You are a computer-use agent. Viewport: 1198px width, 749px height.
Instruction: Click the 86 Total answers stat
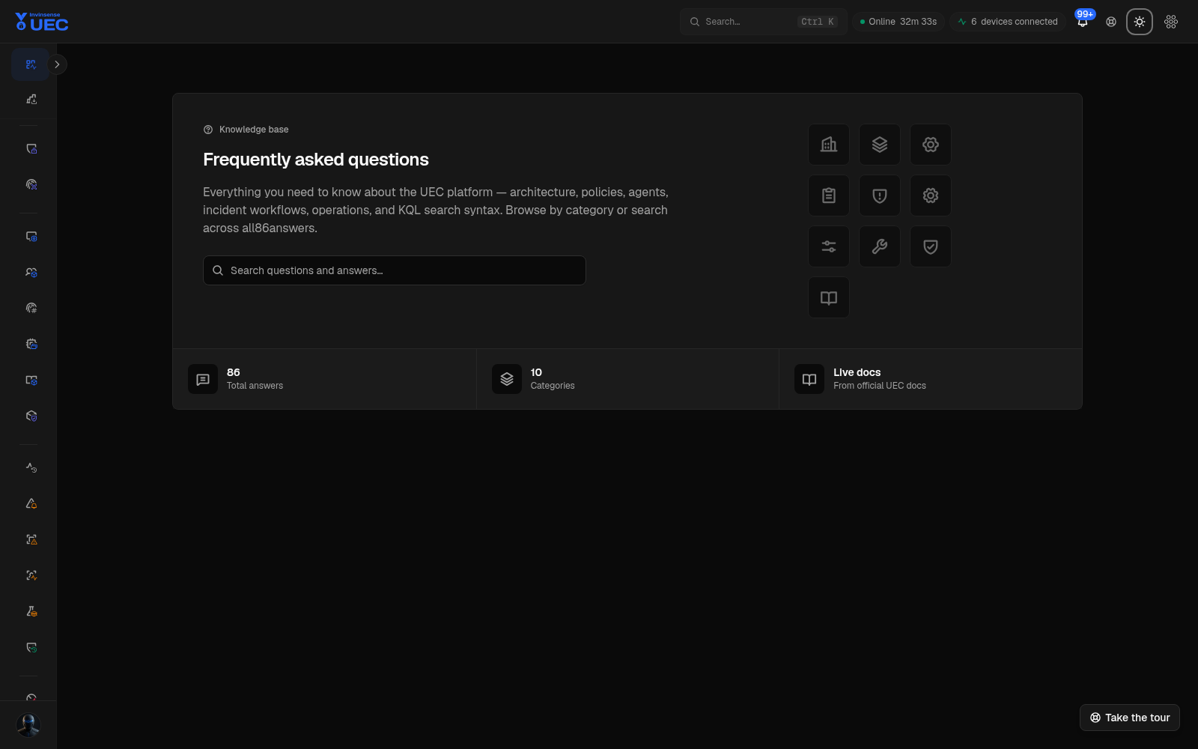tap(324, 379)
